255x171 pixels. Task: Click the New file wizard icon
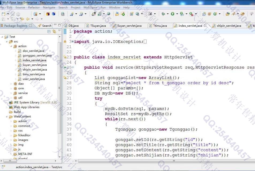pos(3,14)
